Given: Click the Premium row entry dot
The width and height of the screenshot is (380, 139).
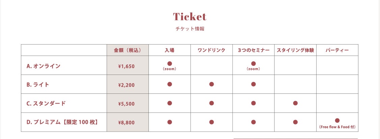Looking at the screenshot, I should click(170, 122).
